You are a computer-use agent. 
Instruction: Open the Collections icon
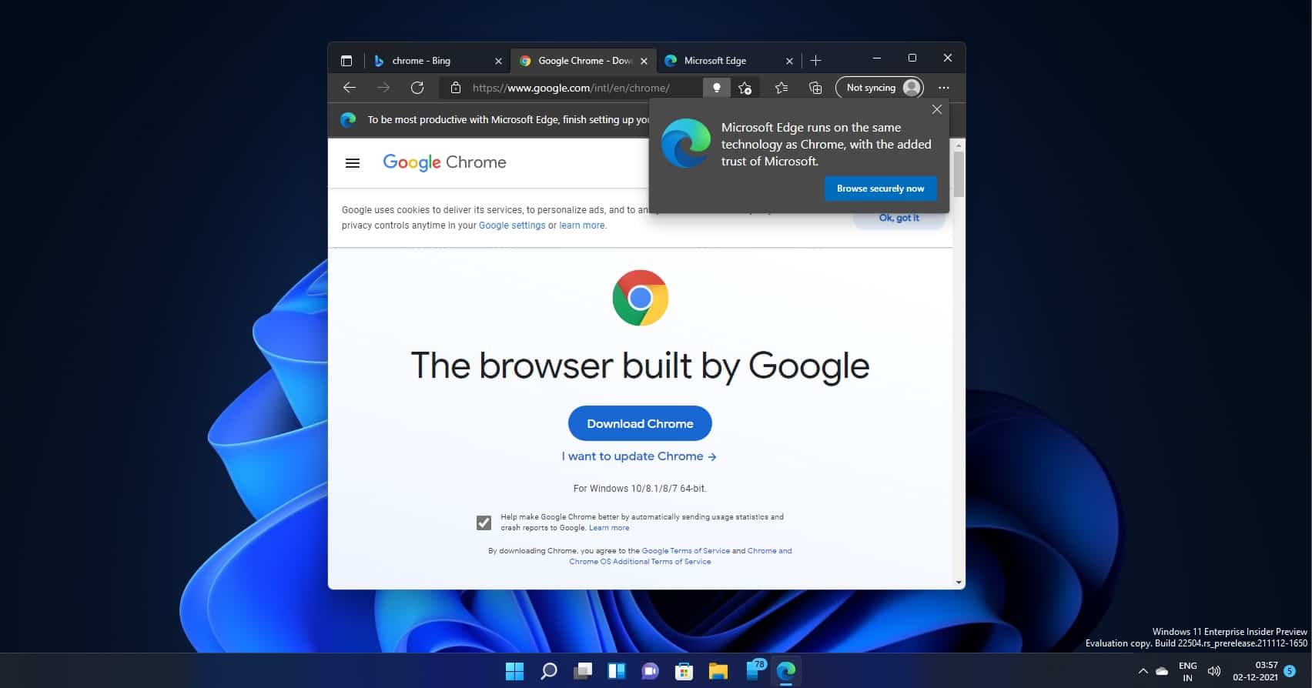[815, 88]
